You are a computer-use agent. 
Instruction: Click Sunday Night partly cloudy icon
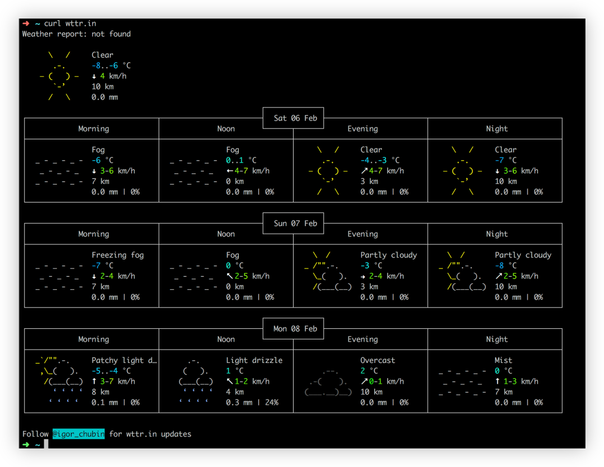tap(463, 271)
